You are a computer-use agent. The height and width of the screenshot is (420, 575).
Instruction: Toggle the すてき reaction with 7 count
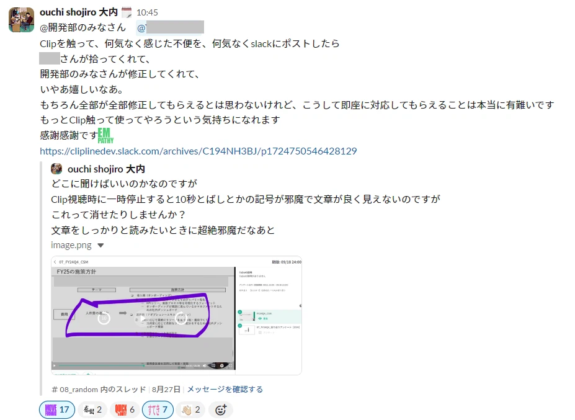tap(158, 409)
